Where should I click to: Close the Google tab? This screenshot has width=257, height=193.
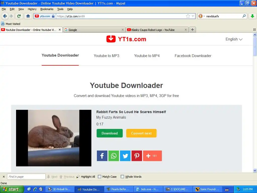click(122, 30)
